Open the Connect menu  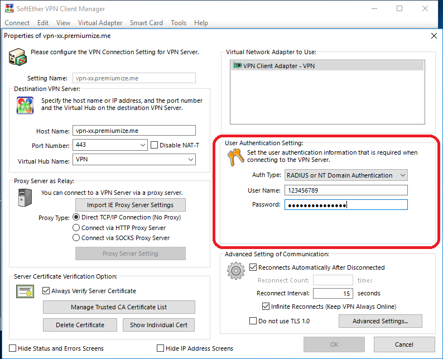(17, 23)
